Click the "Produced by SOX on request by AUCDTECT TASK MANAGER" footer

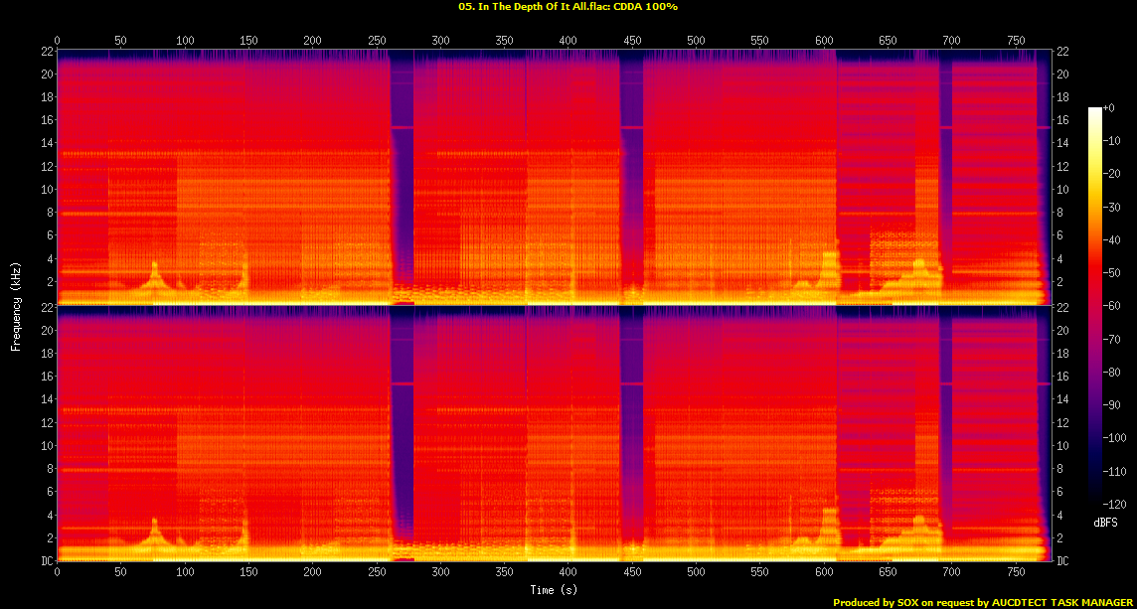pos(983,602)
